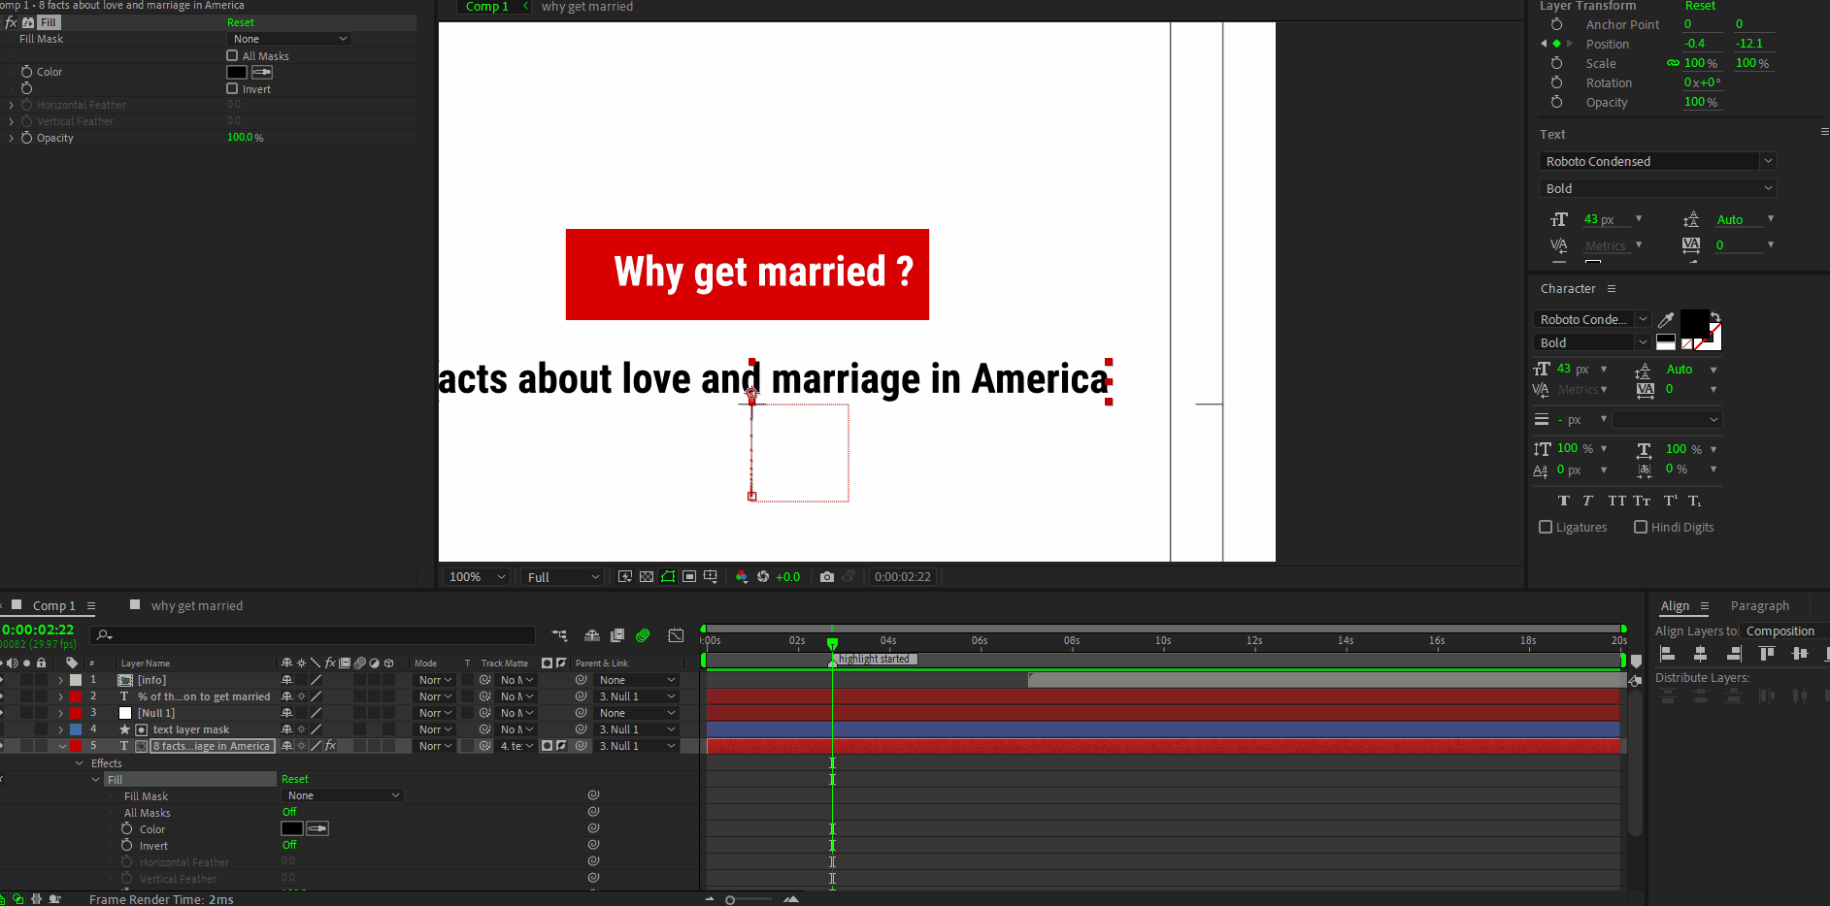Open the Full resolution dropdown
The width and height of the screenshot is (1830, 906).
pos(563,577)
